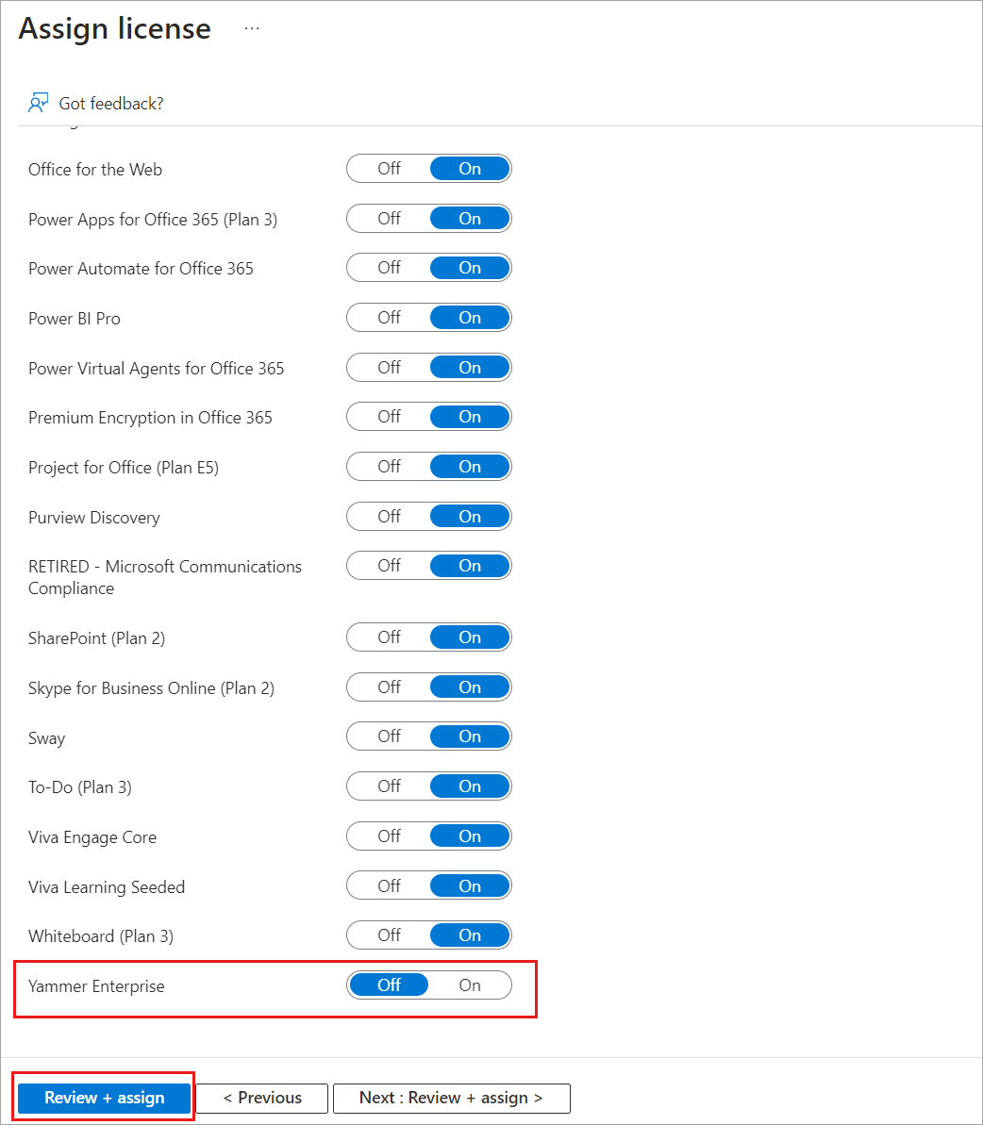Open the ellipsis menu beside Assign license
This screenshot has width=983, height=1125.
click(252, 28)
